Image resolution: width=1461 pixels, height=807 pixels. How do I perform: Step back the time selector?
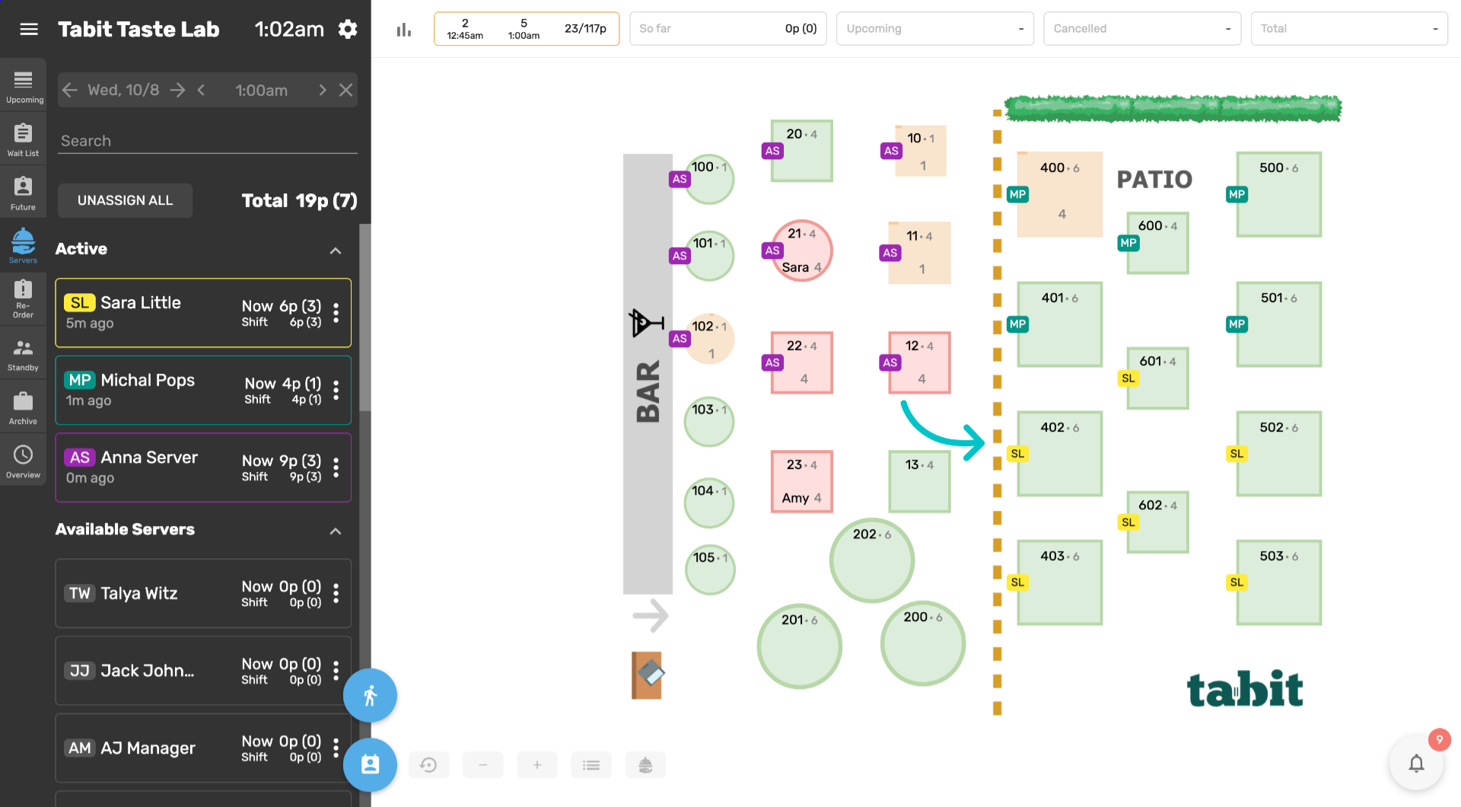(x=201, y=90)
